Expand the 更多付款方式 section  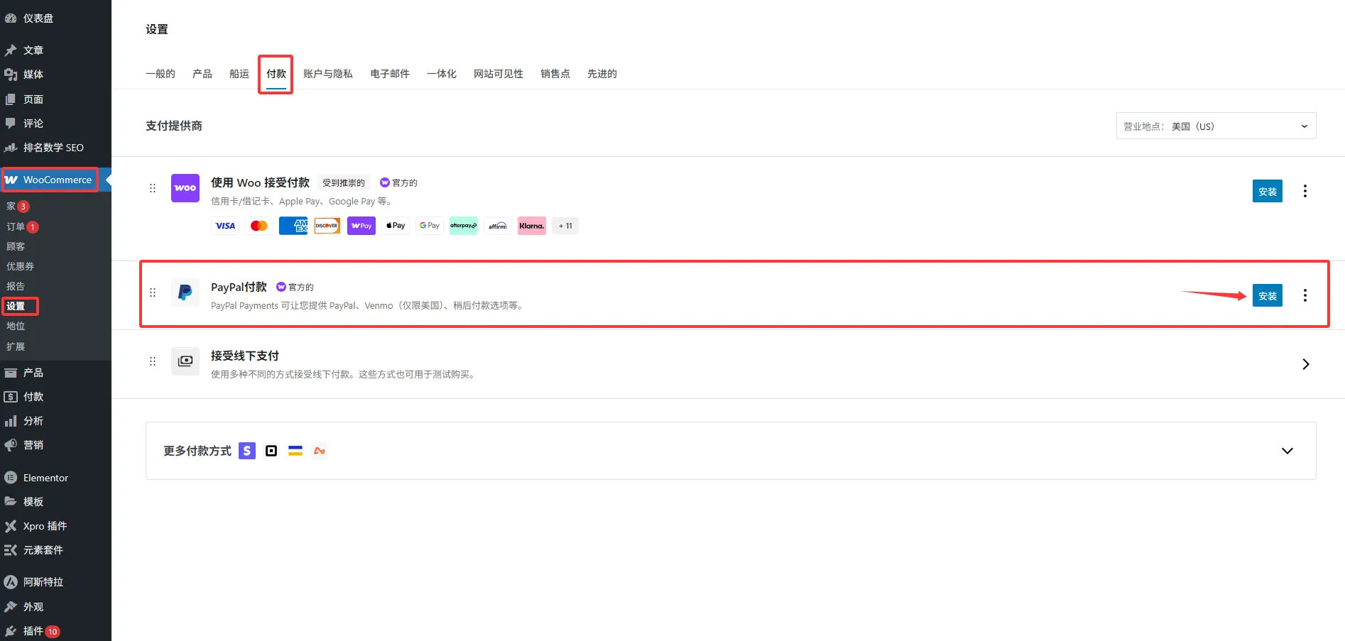click(1287, 451)
